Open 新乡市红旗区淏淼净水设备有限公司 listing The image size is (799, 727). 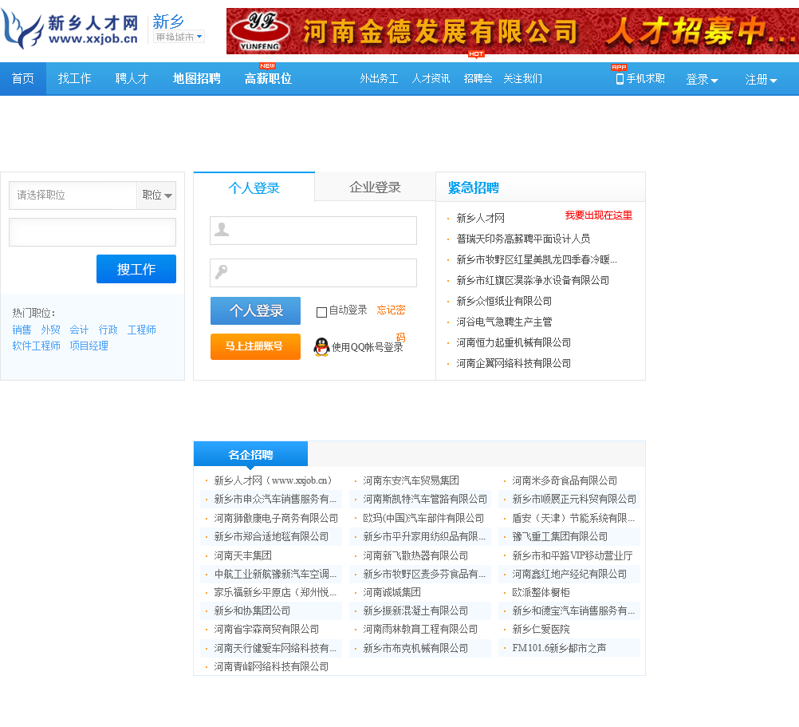[x=533, y=280]
